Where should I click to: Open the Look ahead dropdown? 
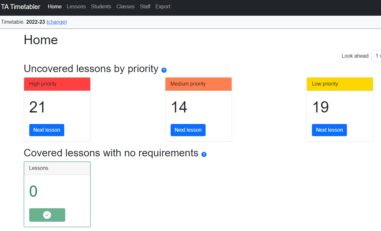(x=376, y=56)
